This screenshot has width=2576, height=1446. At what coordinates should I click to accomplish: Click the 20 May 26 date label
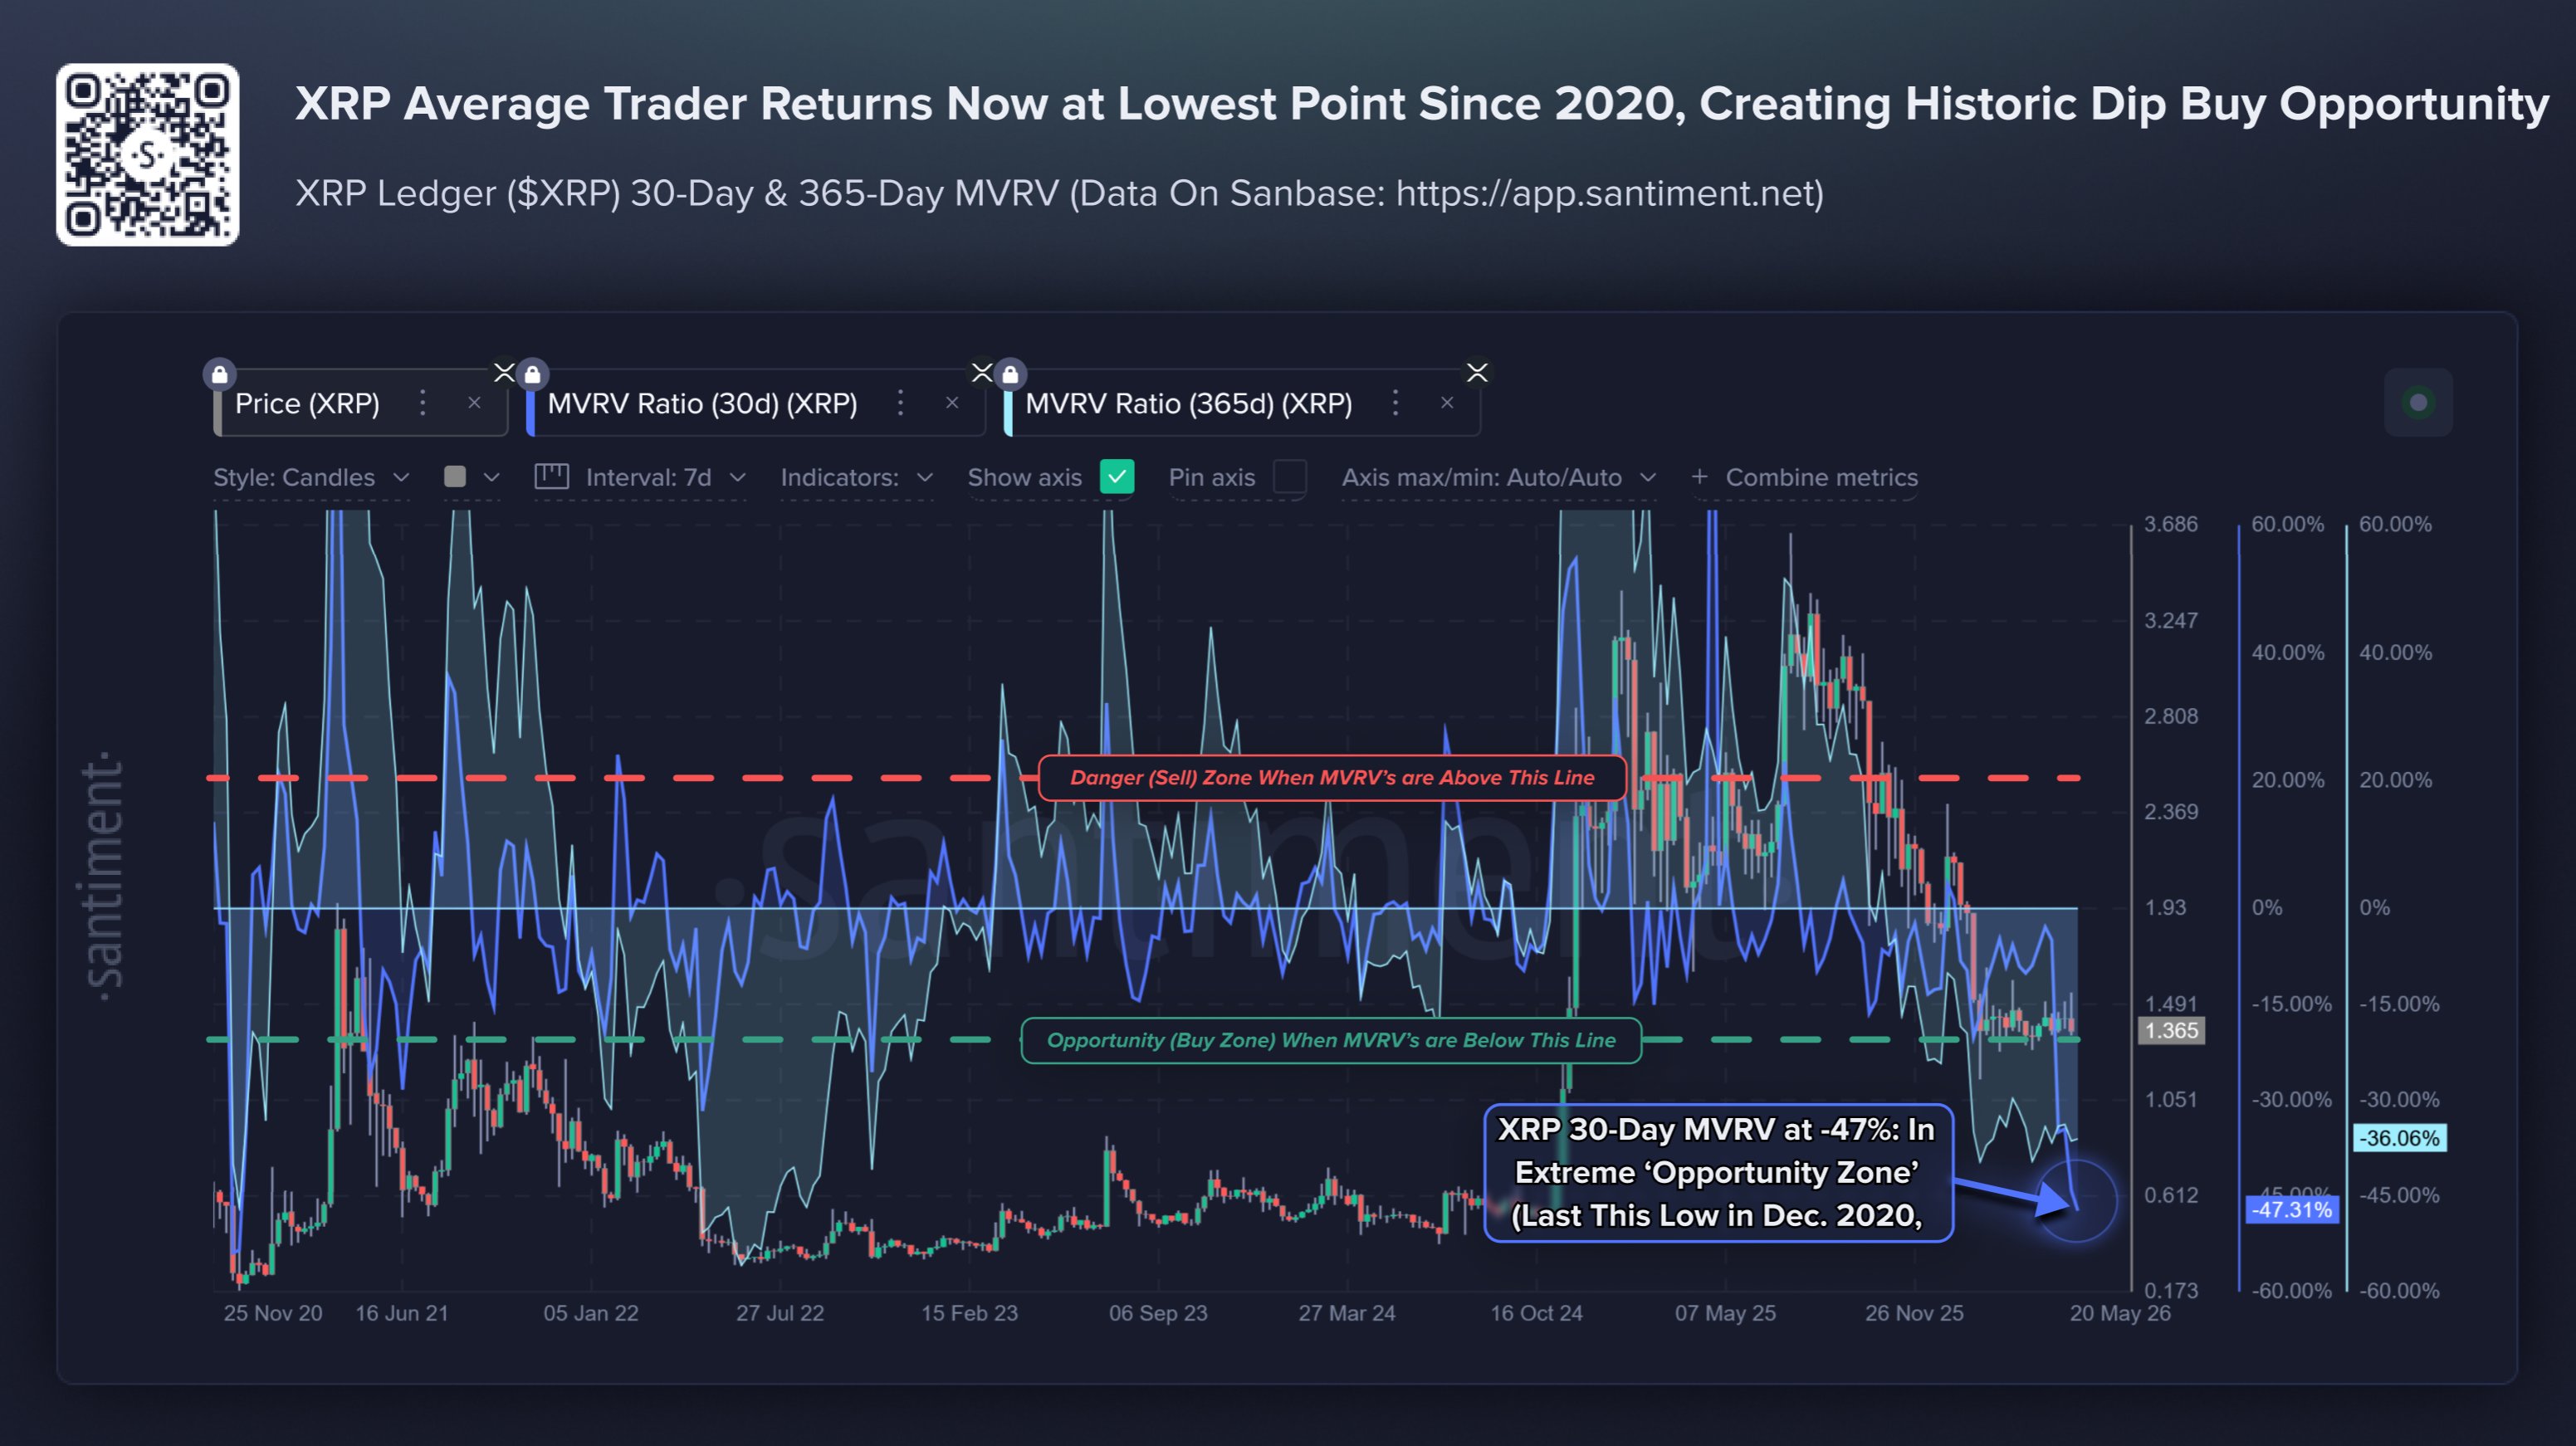[x=2119, y=1313]
